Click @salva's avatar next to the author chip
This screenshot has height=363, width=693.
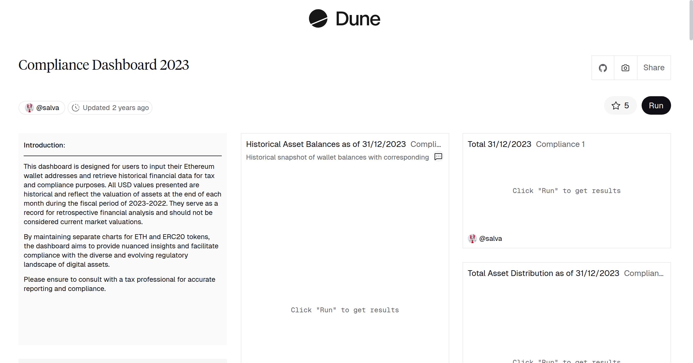tap(29, 107)
